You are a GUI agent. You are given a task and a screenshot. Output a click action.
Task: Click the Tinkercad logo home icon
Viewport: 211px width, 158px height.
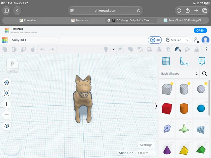click(5, 40)
